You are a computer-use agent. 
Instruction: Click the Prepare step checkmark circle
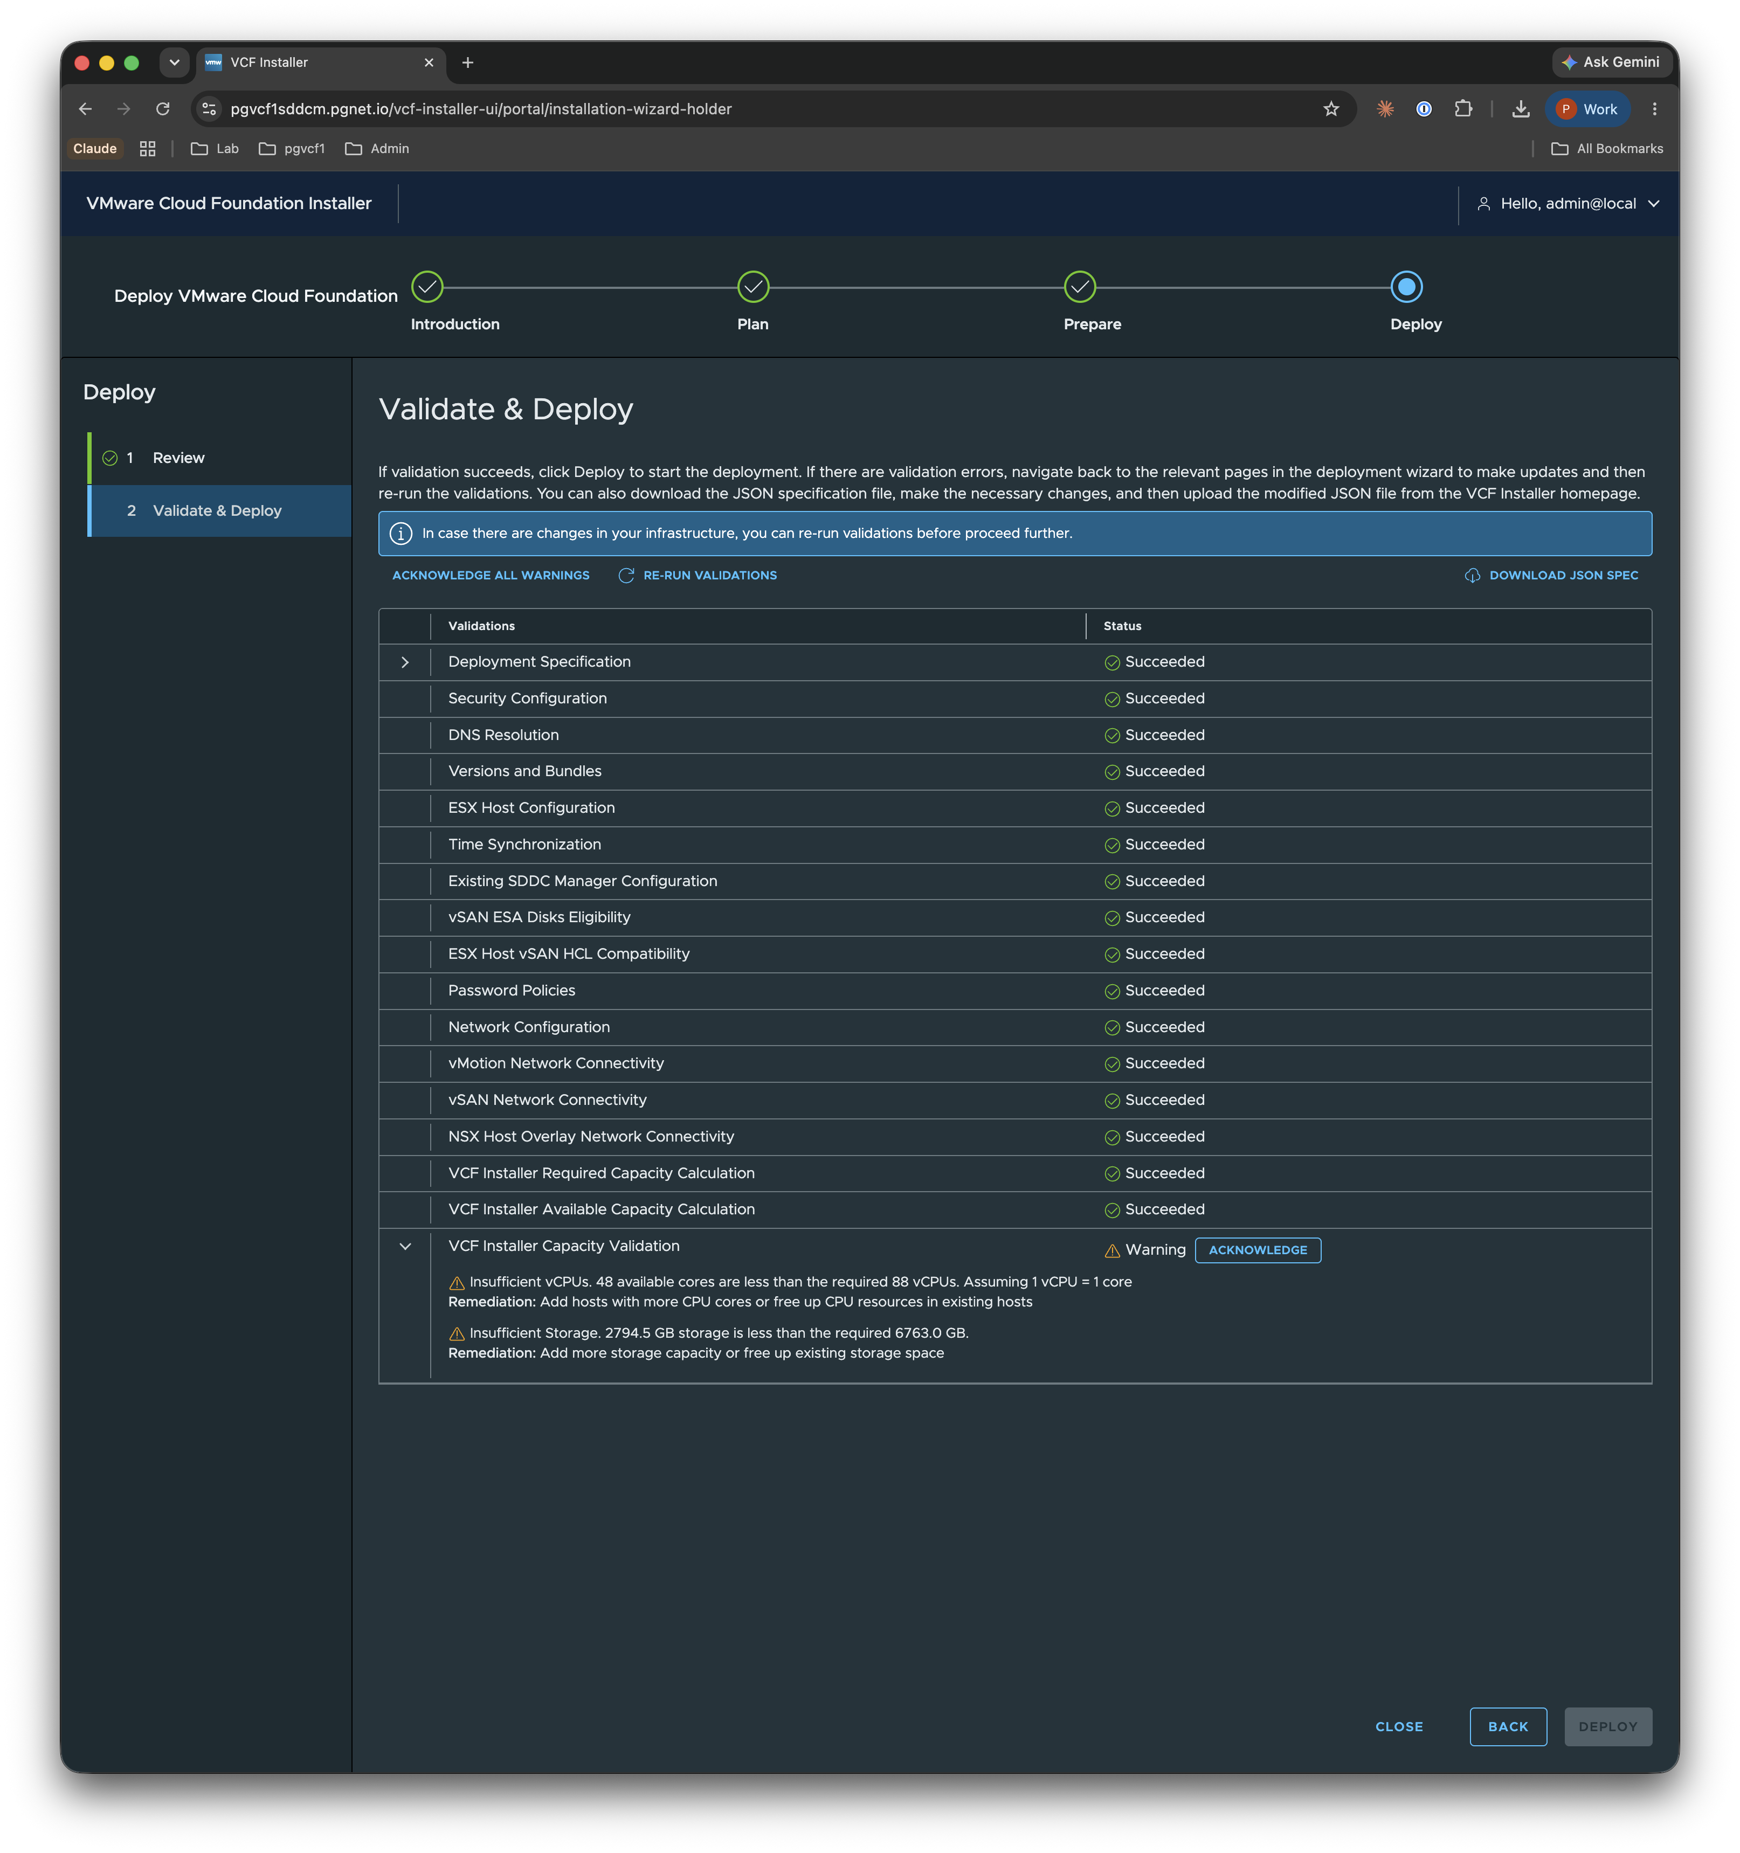(1080, 287)
